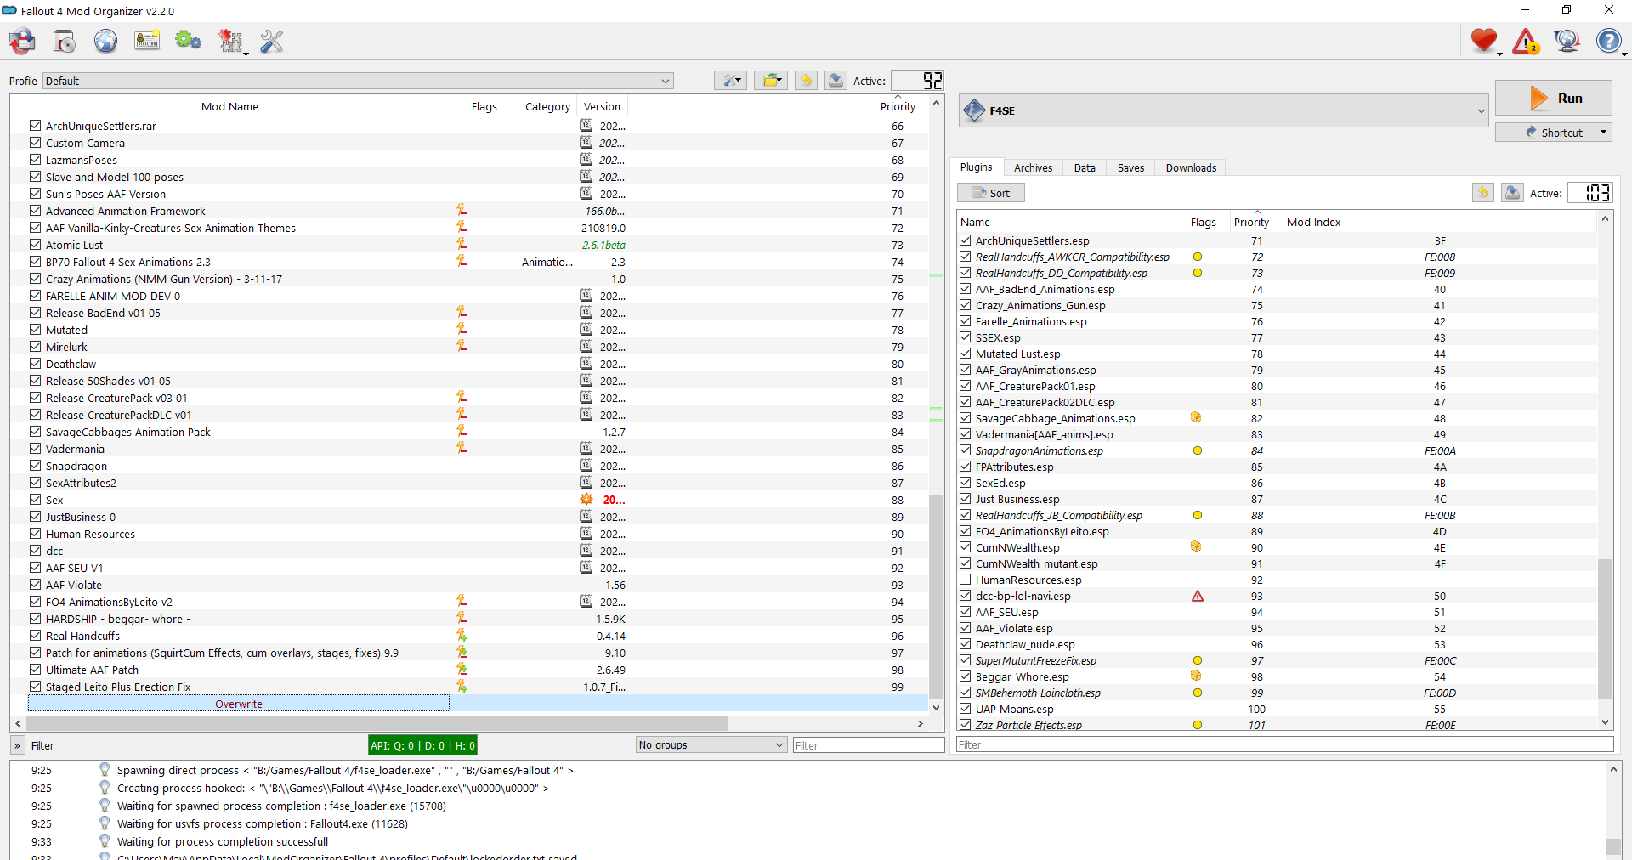Click the plugin list vertical scrollbar thumb
The image size is (1632, 860).
point(1606,629)
